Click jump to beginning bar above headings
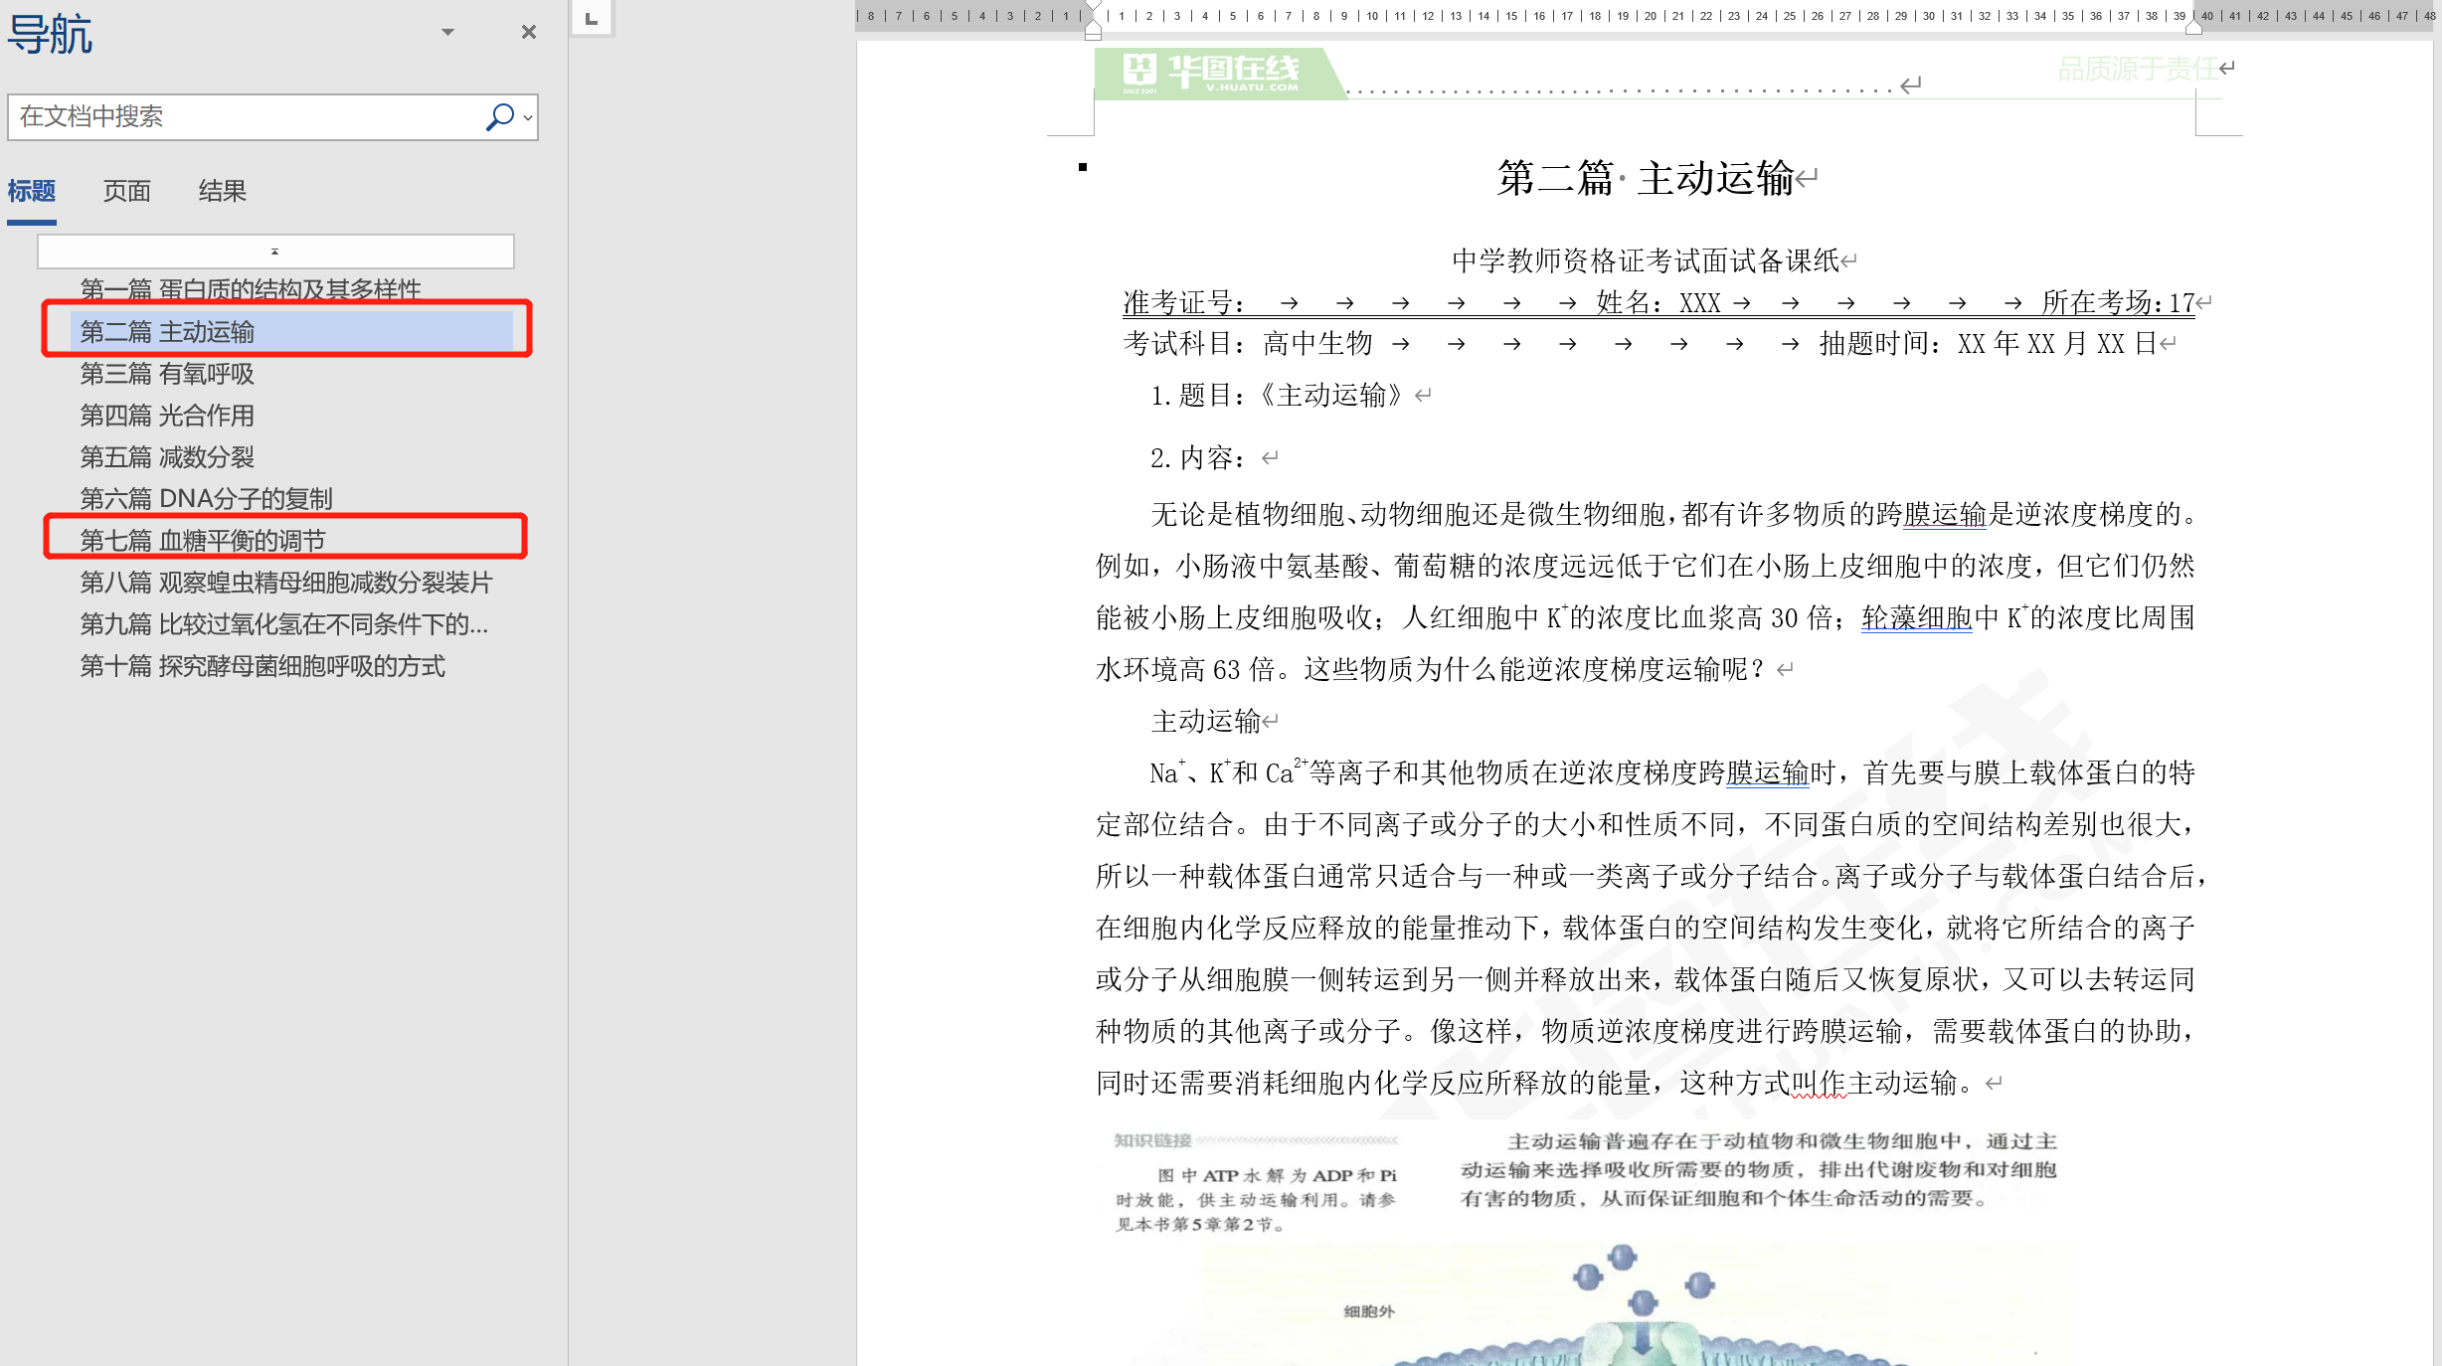 pyautogui.click(x=275, y=252)
